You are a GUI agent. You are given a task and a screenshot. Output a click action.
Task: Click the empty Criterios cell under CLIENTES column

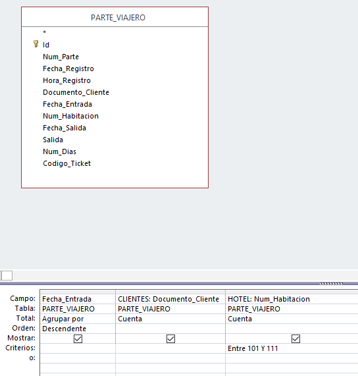(170, 348)
